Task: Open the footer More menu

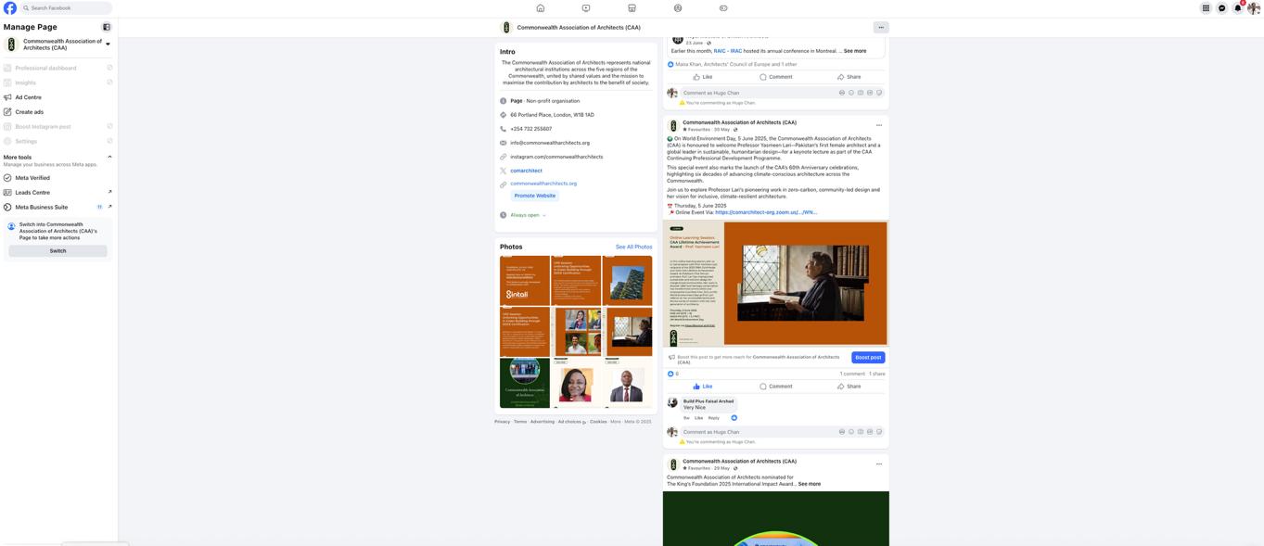Action: (616, 422)
